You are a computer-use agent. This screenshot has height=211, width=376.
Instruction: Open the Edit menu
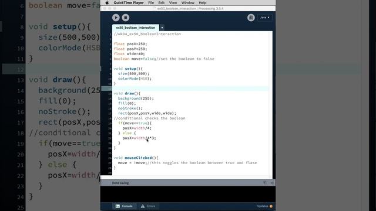tap(162, 2)
